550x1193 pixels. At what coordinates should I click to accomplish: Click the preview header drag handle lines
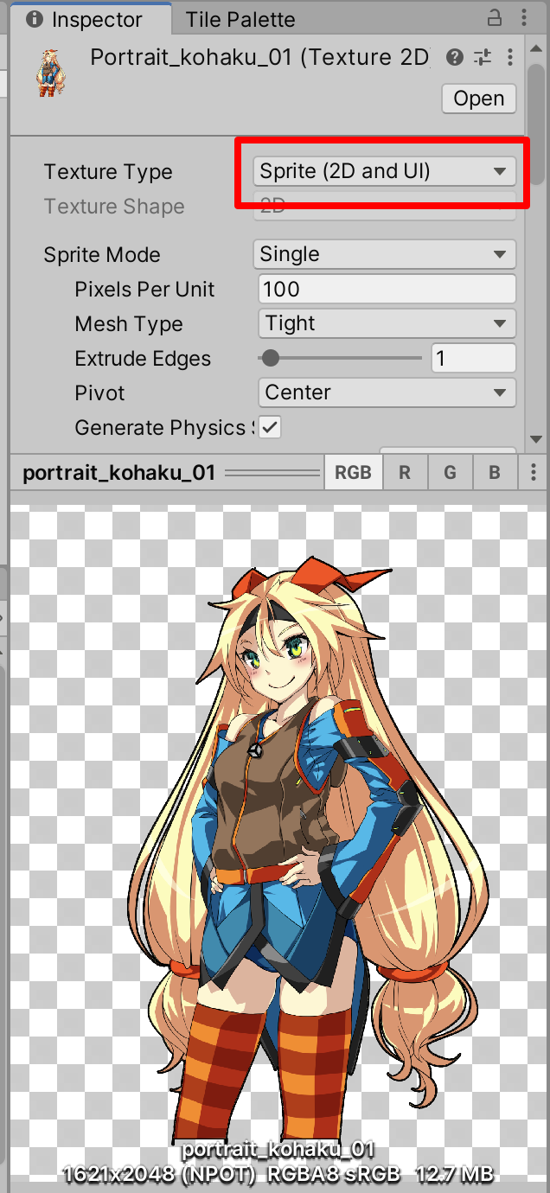click(x=272, y=473)
